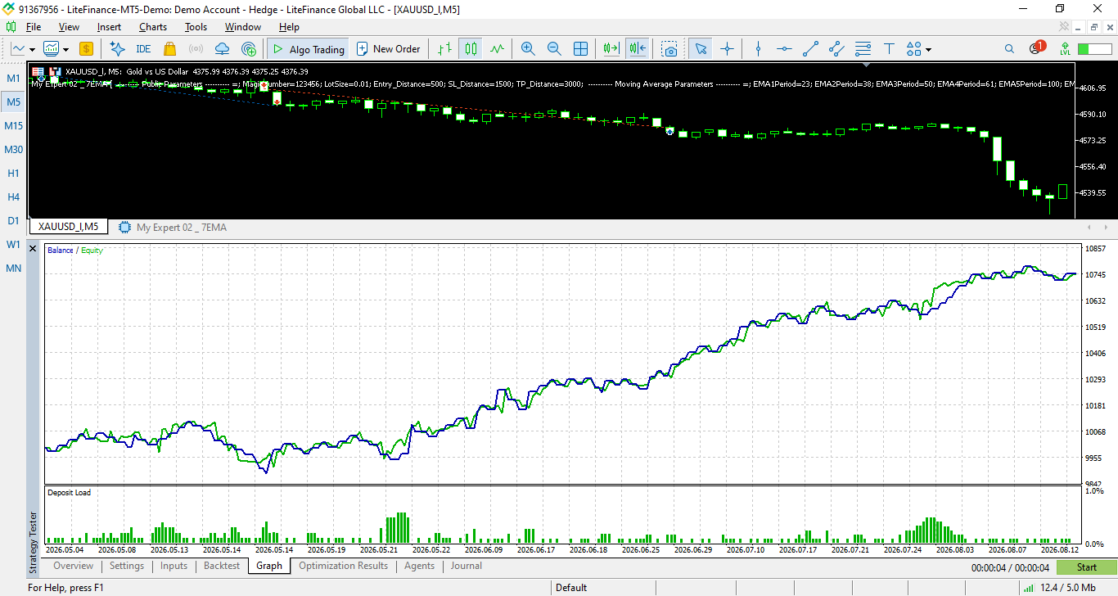Screen dimensions: 1118x596
Task: Open account notifications with red badge
Action: pos(1036,47)
